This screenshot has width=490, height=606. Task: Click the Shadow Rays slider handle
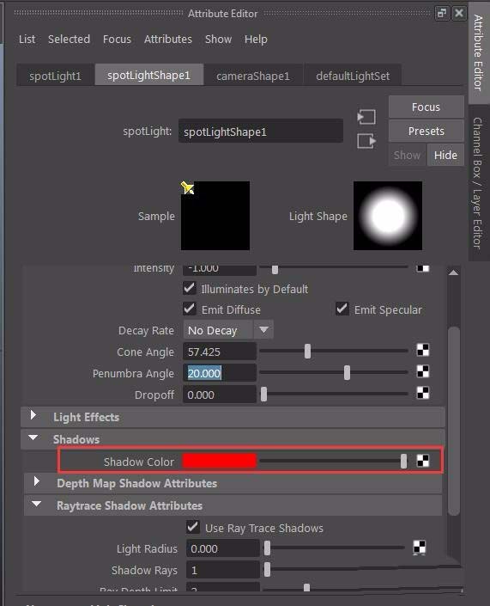[x=267, y=569]
